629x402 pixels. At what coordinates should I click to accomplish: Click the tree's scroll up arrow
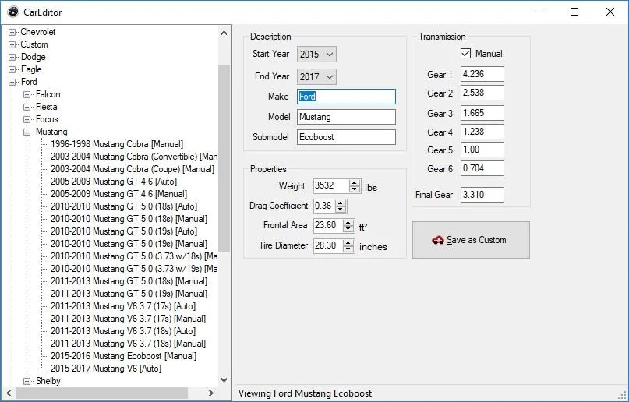coord(224,33)
